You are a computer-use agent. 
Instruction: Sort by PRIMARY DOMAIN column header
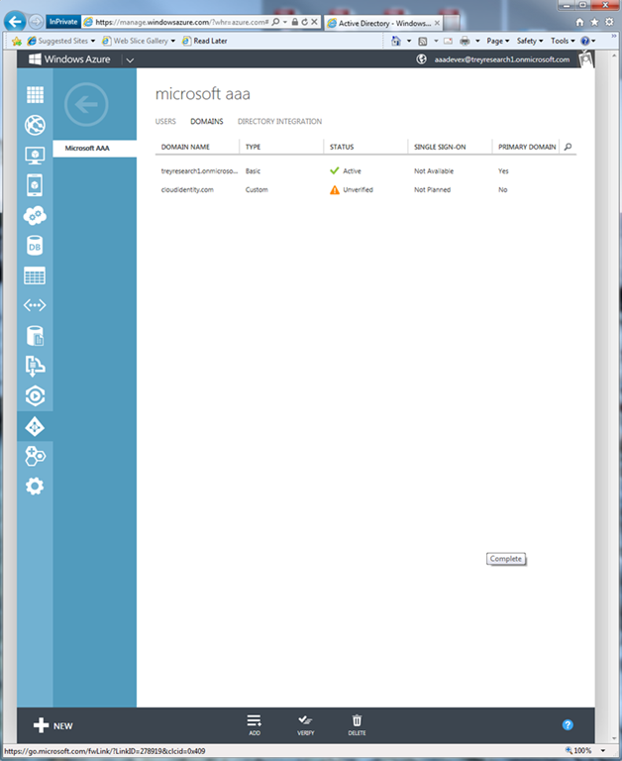pos(527,147)
